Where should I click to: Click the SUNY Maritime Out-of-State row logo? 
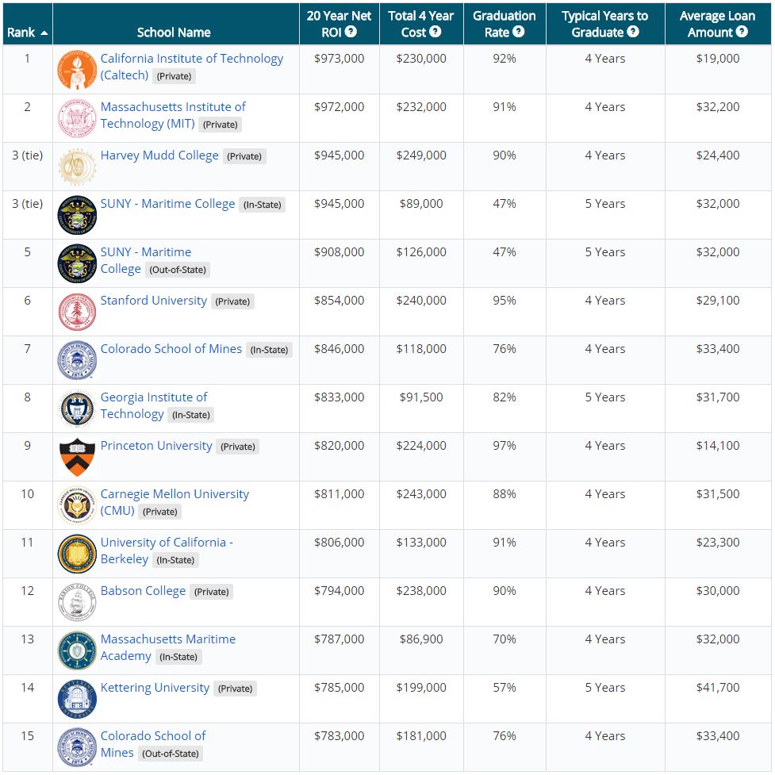click(x=77, y=263)
